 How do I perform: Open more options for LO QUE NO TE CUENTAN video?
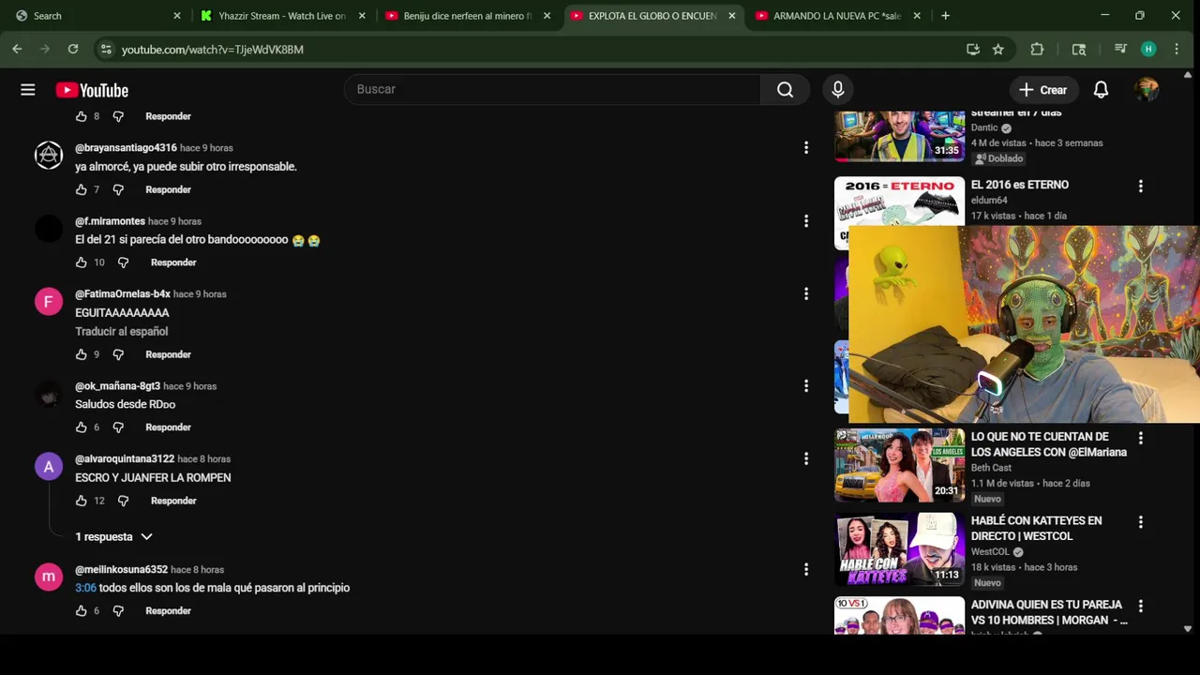tap(1140, 439)
